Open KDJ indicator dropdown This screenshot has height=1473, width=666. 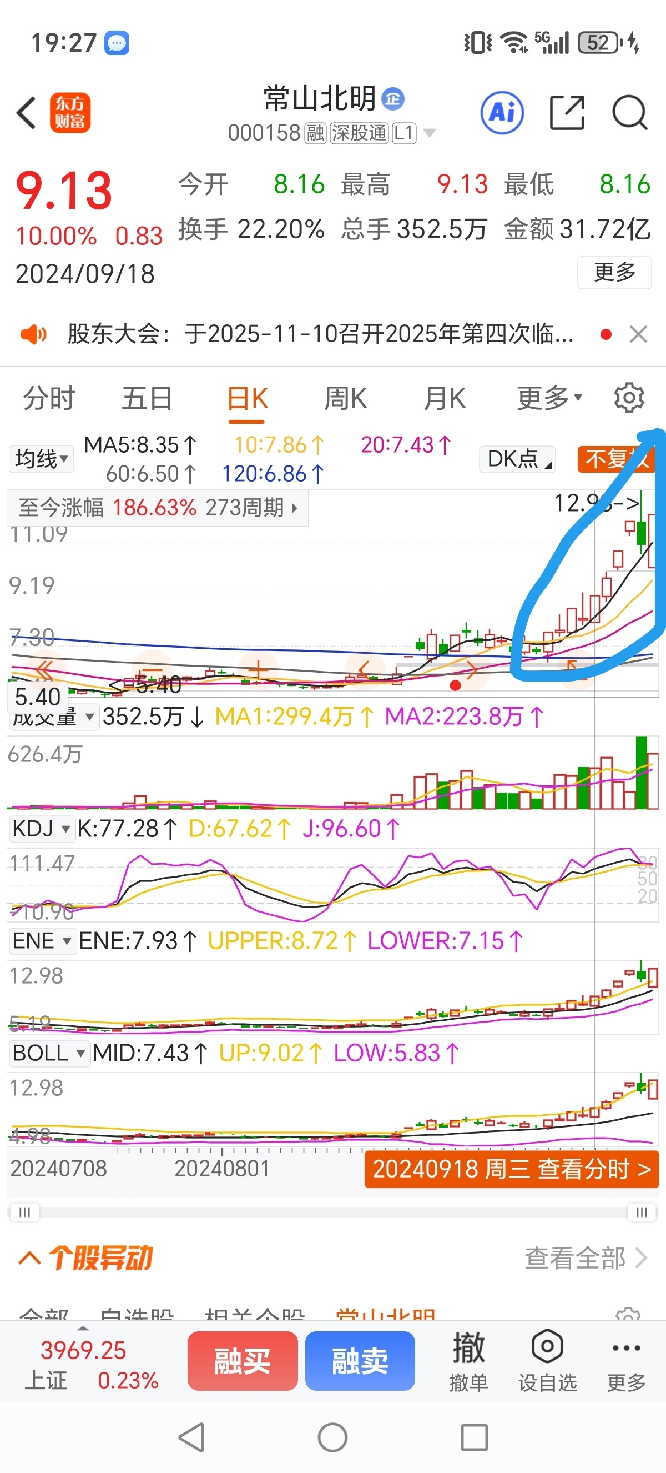coord(42,829)
